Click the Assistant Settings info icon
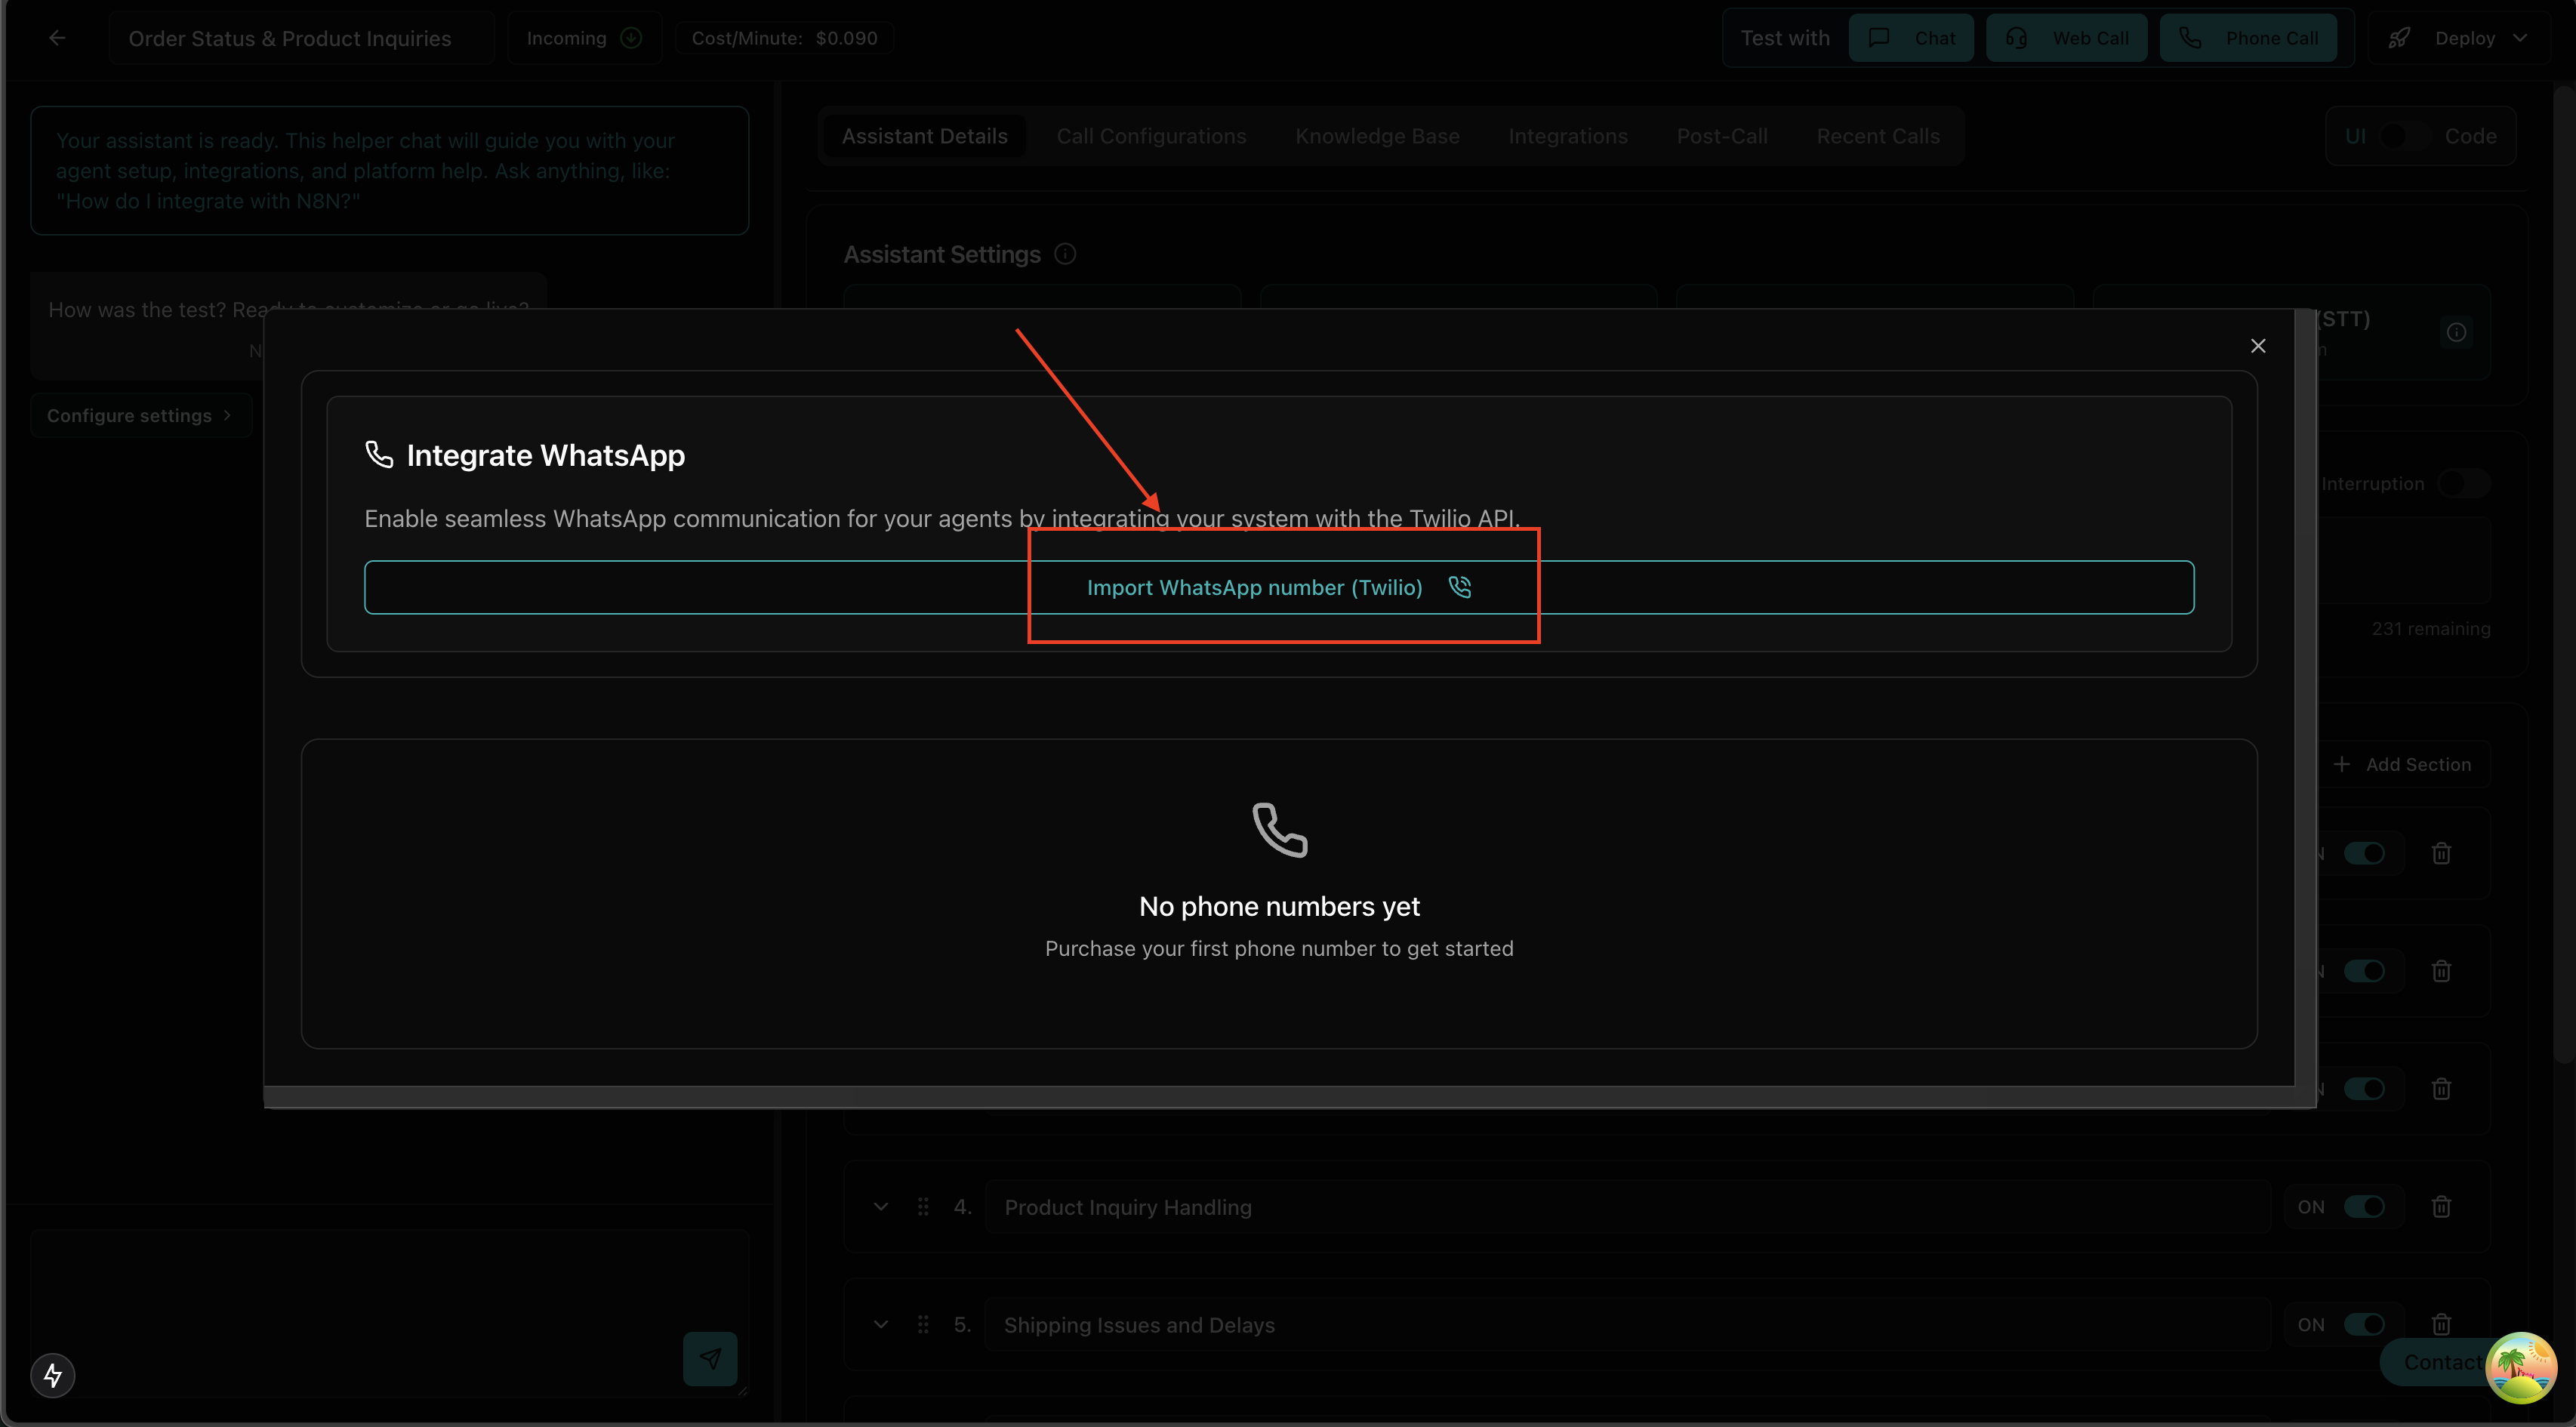 point(1065,254)
